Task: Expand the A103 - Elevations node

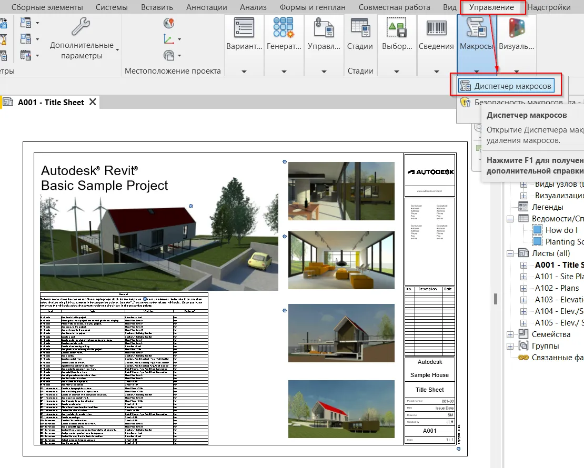Action: (523, 300)
